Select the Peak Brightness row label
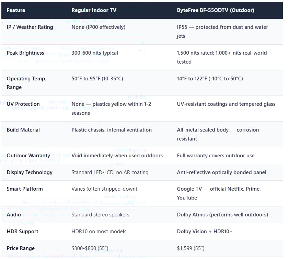Viewport: 288px width, 259px height. click(25, 53)
